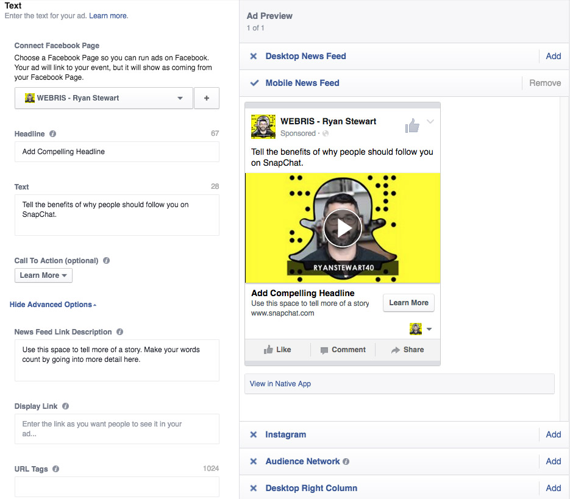This screenshot has width=570, height=499.
Task: Click the Headline input field
Action: click(116, 152)
